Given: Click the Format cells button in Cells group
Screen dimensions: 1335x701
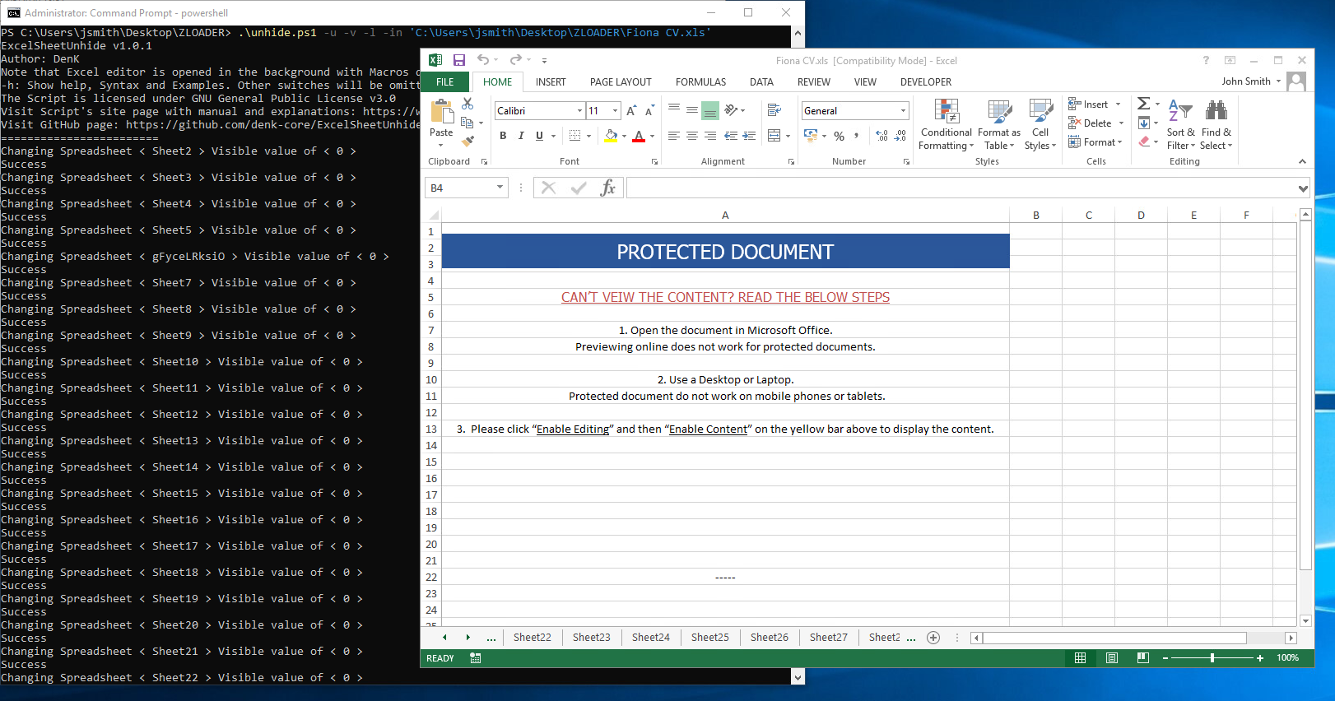Looking at the screenshot, I should pyautogui.click(x=1095, y=142).
